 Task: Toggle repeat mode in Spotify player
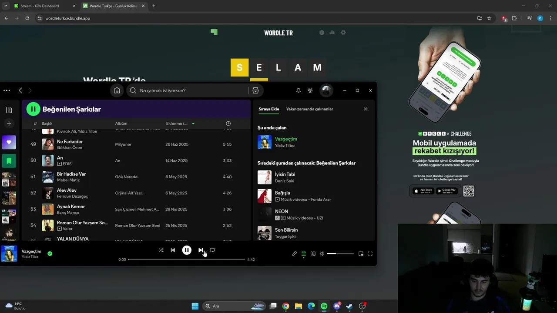click(212, 250)
